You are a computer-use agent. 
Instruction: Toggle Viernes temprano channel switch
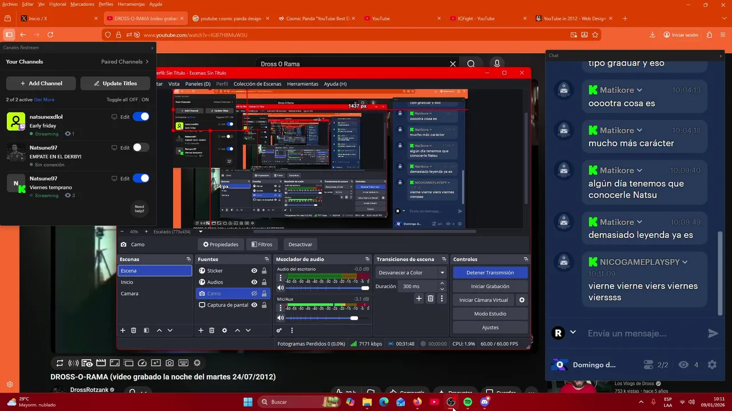141,178
